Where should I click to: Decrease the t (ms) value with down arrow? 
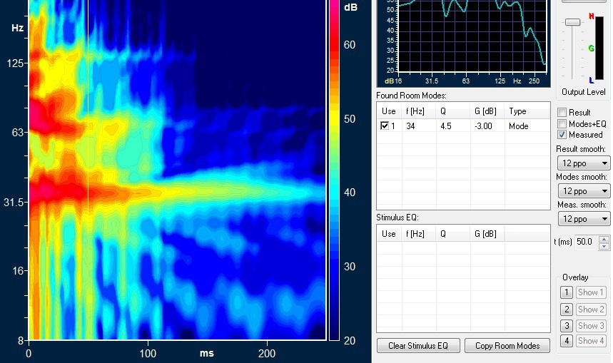(604, 247)
